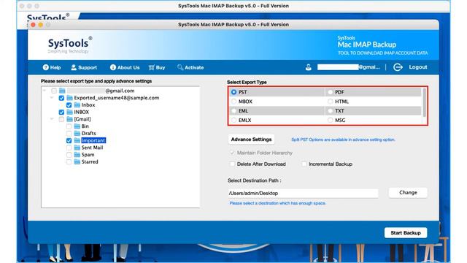Click the Support person icon
Image resolution: width=467 pixels, height=263 pixels.
point(74,67)
